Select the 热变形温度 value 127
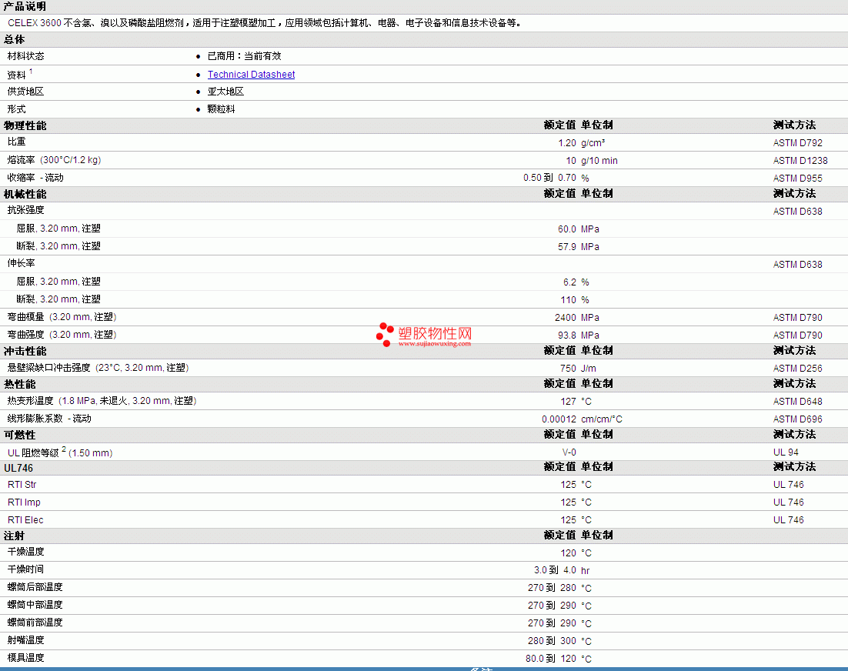Viewport: 848px width, 671px height. coord(569,402)
